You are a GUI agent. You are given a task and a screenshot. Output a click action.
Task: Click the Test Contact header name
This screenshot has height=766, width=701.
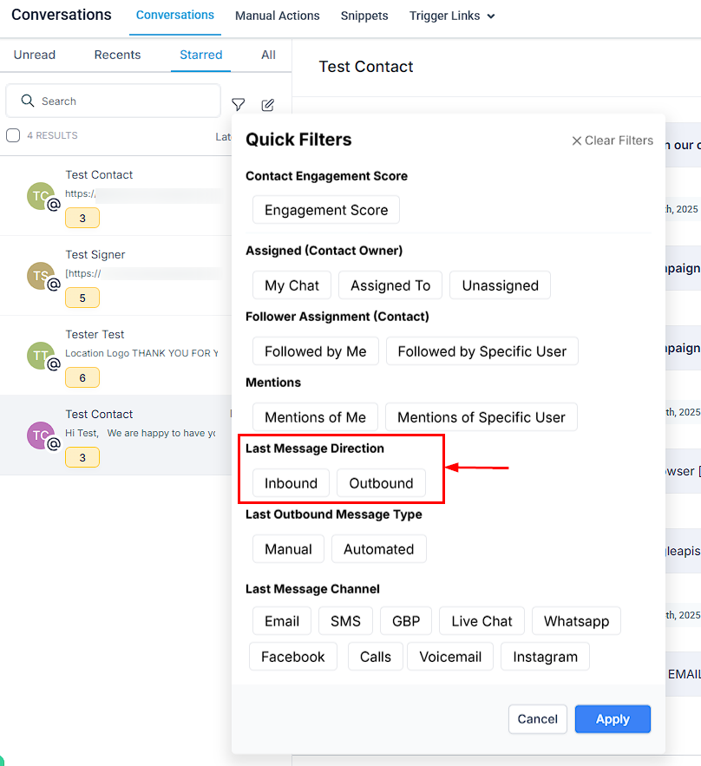366,67
